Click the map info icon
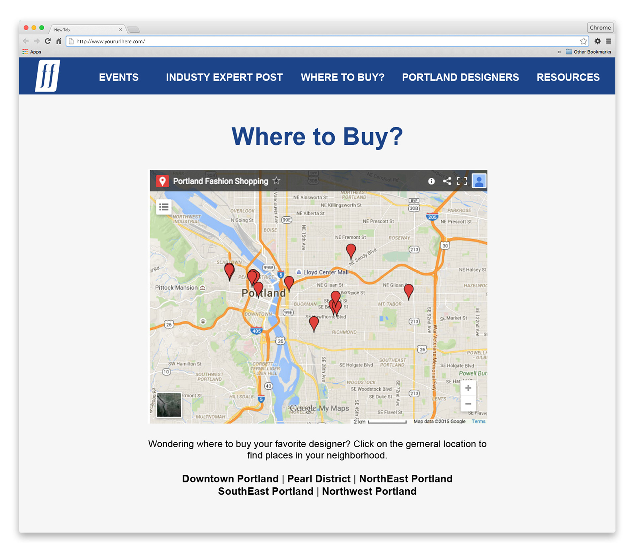Viewport: 637px width, 553px height. [x=431, y=181]
